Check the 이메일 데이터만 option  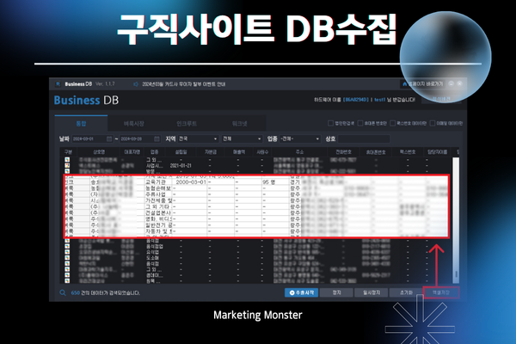[433, 123]
